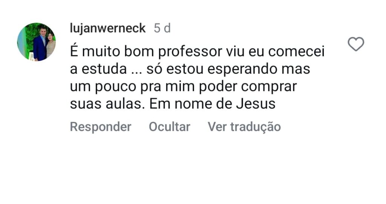
Task: Like the comment with the heart icon
Action: click(x=355, y=44)
